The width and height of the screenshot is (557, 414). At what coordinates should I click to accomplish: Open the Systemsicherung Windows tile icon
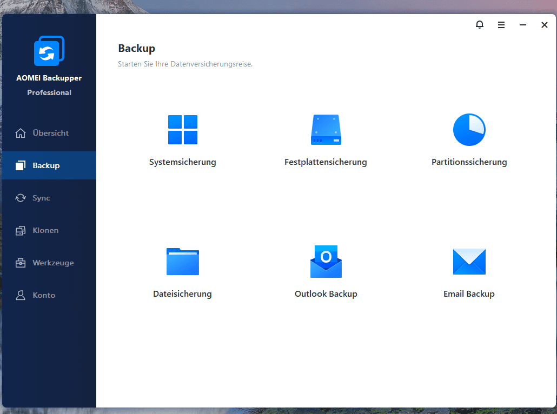[x=183, y=130]
